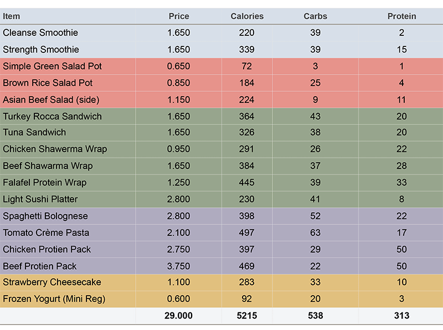Viewport: 443px width, 330px height.
Task: Select the Calories column header
Action: [247, 17]
